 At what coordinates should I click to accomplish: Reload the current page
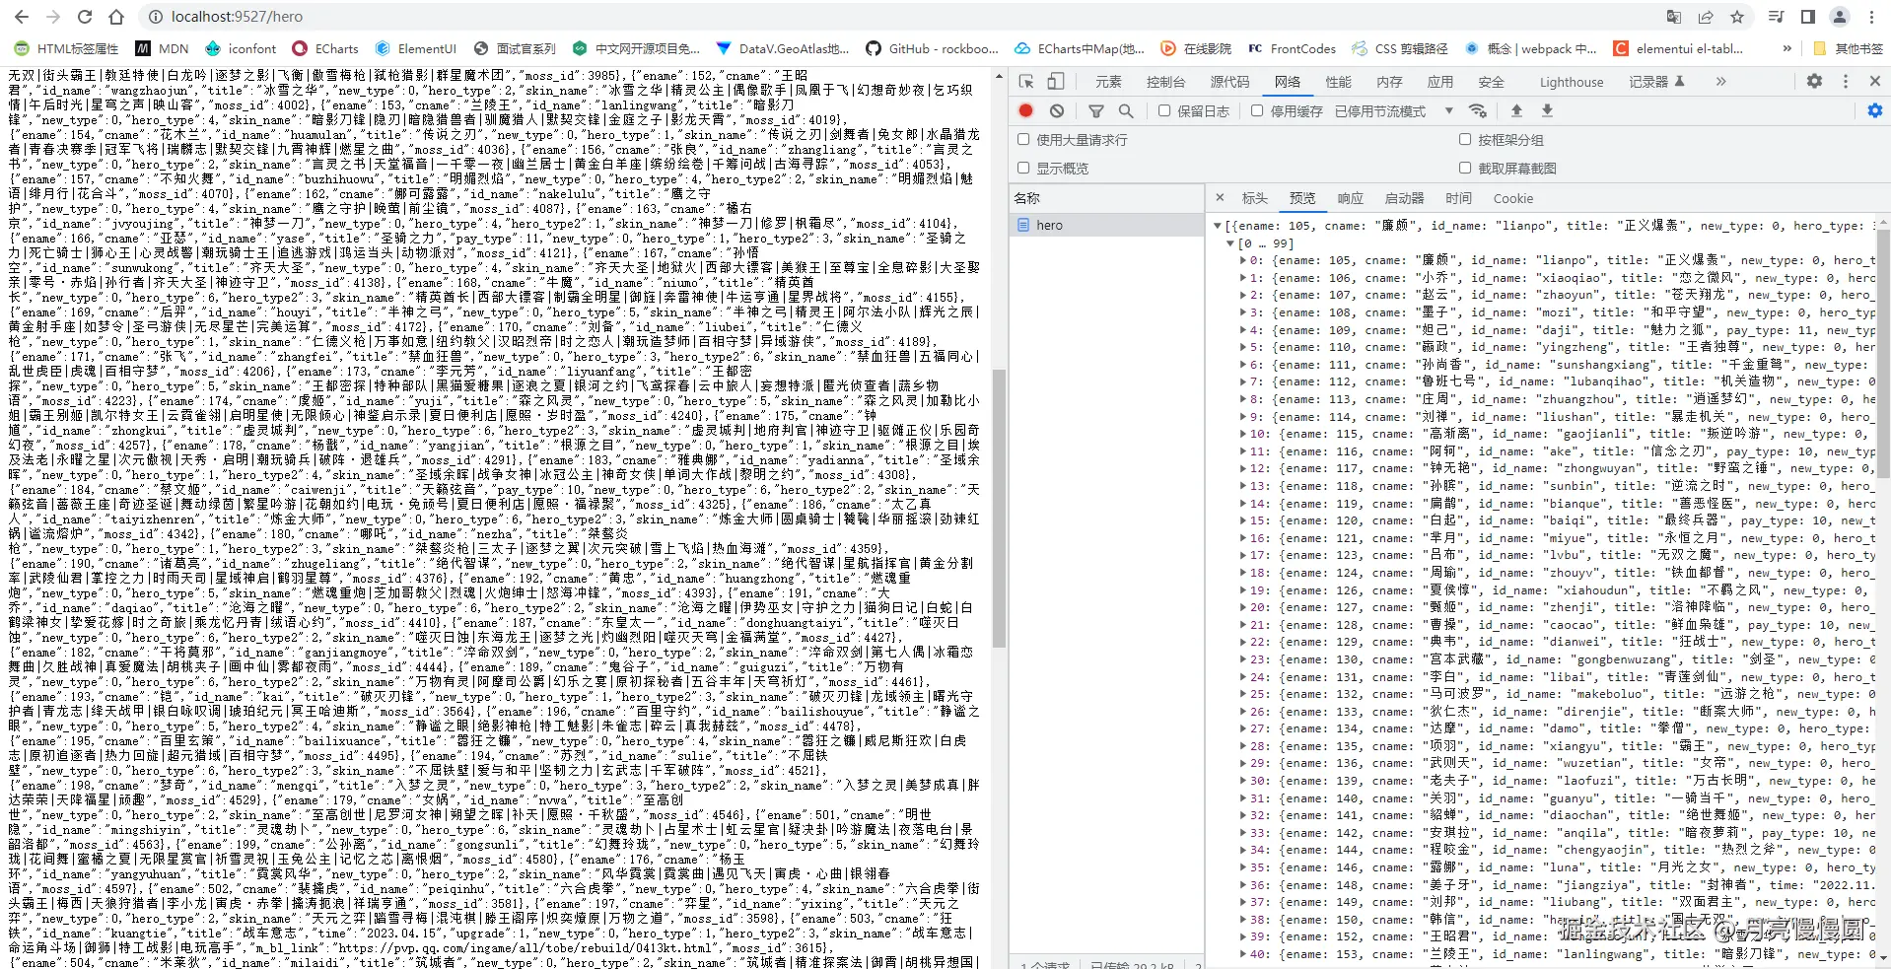85,17
